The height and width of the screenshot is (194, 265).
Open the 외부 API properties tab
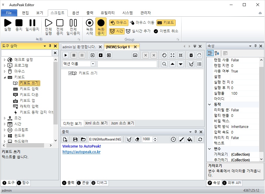click(232, 183)
